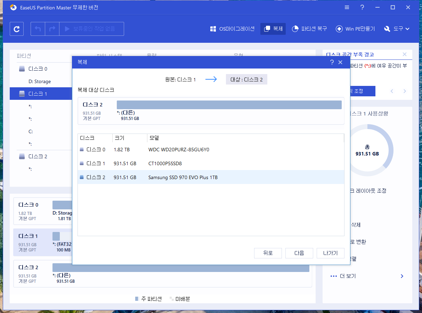Close the 복제 dialog
The height and width of the screenshot is (313, 422).
tap(340, 62)
